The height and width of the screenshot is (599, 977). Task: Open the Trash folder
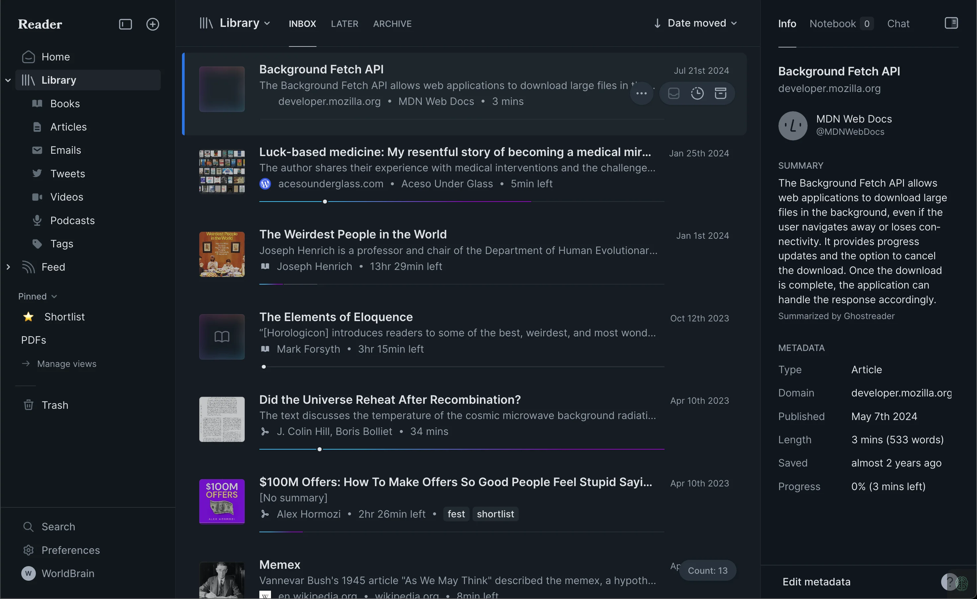coord(55,405)
